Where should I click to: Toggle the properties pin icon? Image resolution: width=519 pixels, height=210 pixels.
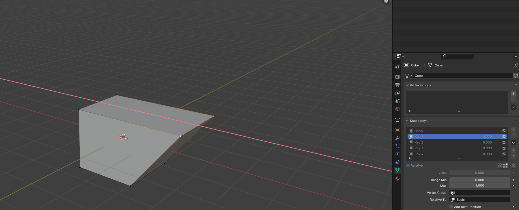[516, 65]
